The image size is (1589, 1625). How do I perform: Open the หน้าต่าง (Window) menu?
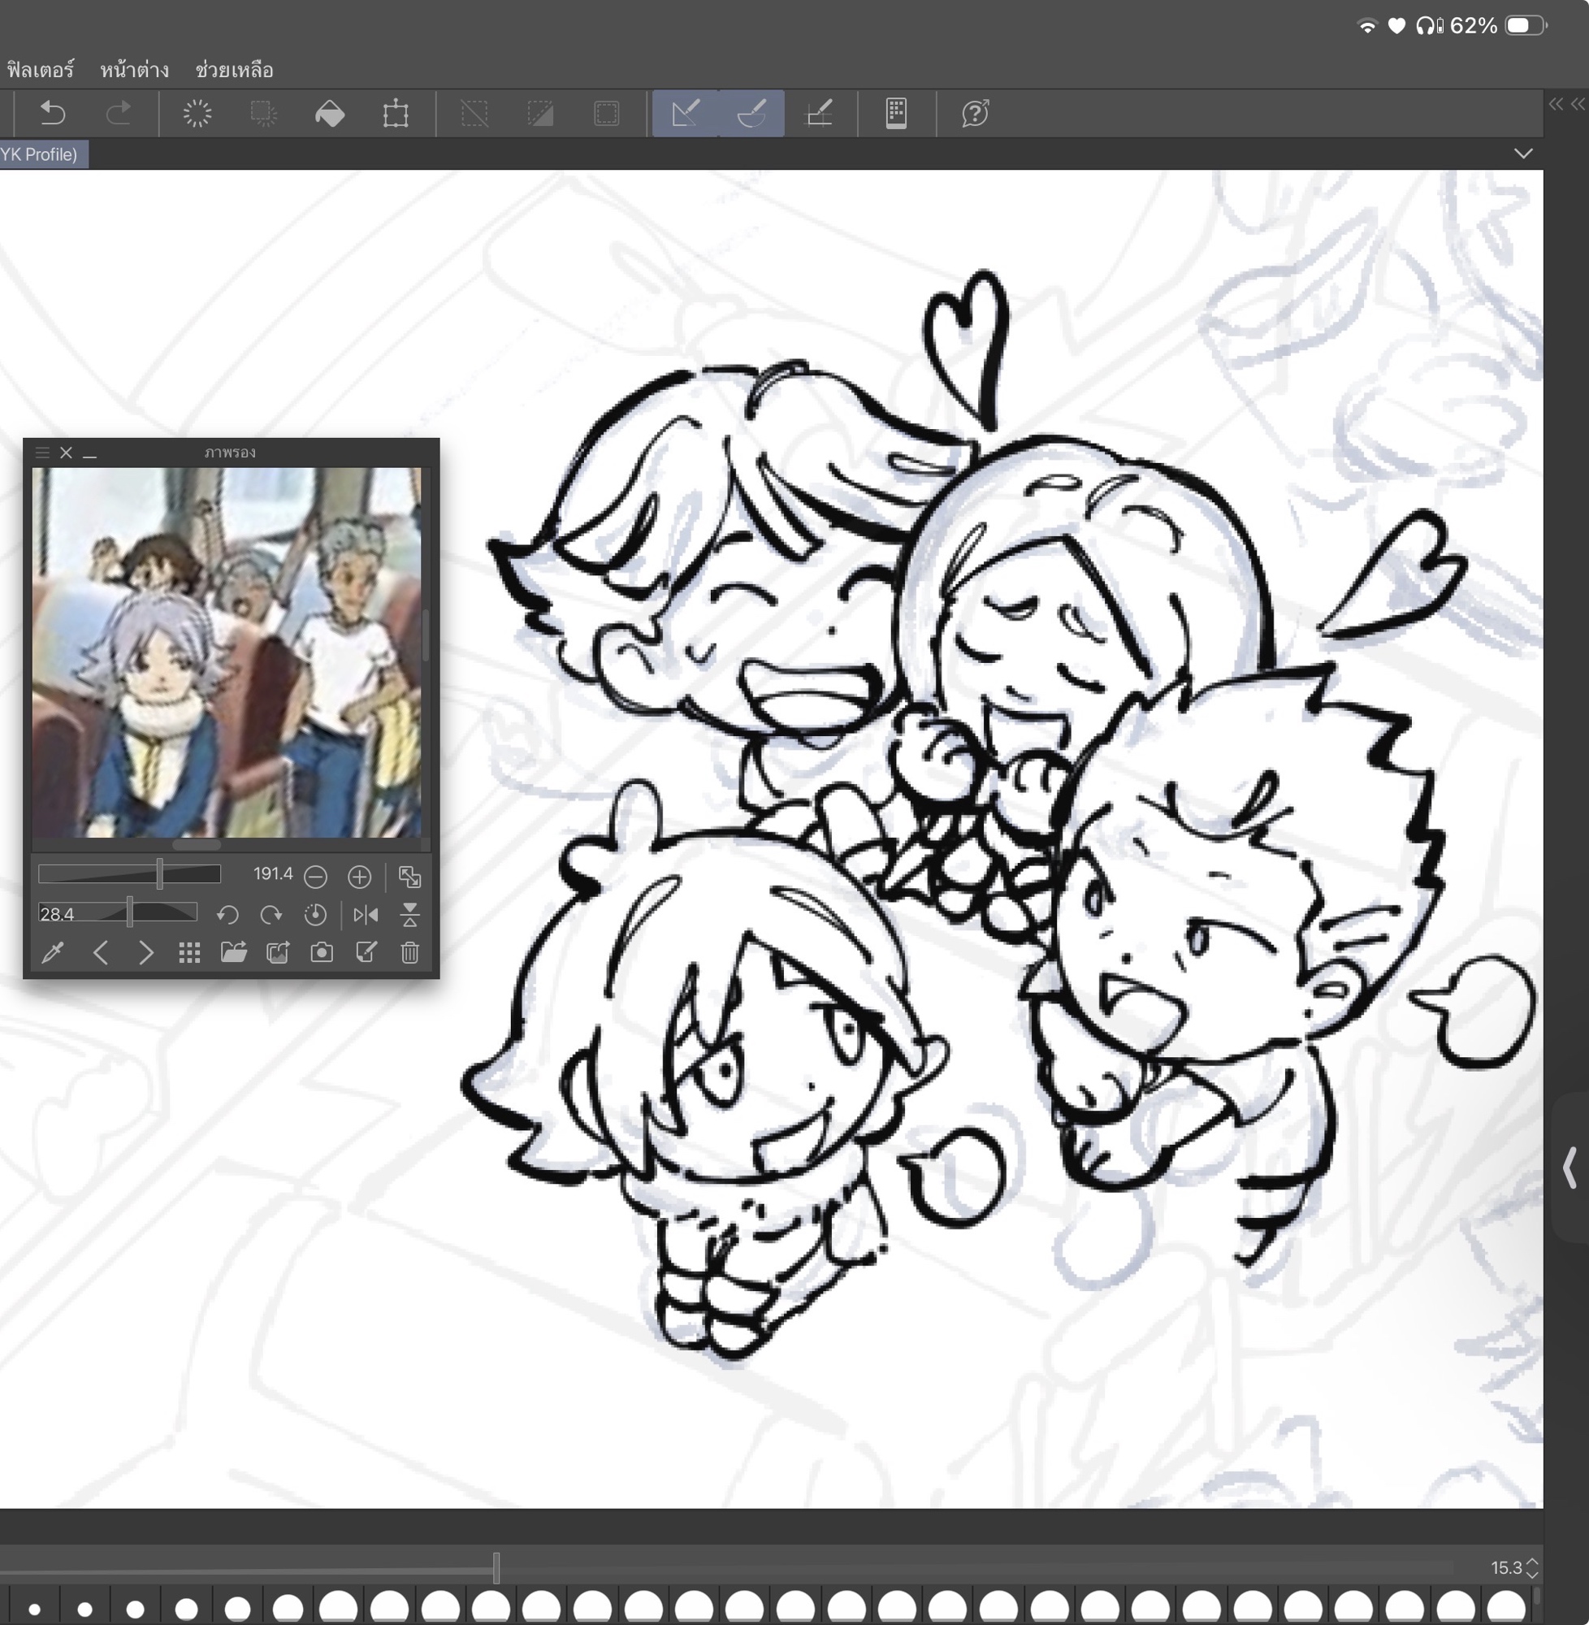coord(134,70)
